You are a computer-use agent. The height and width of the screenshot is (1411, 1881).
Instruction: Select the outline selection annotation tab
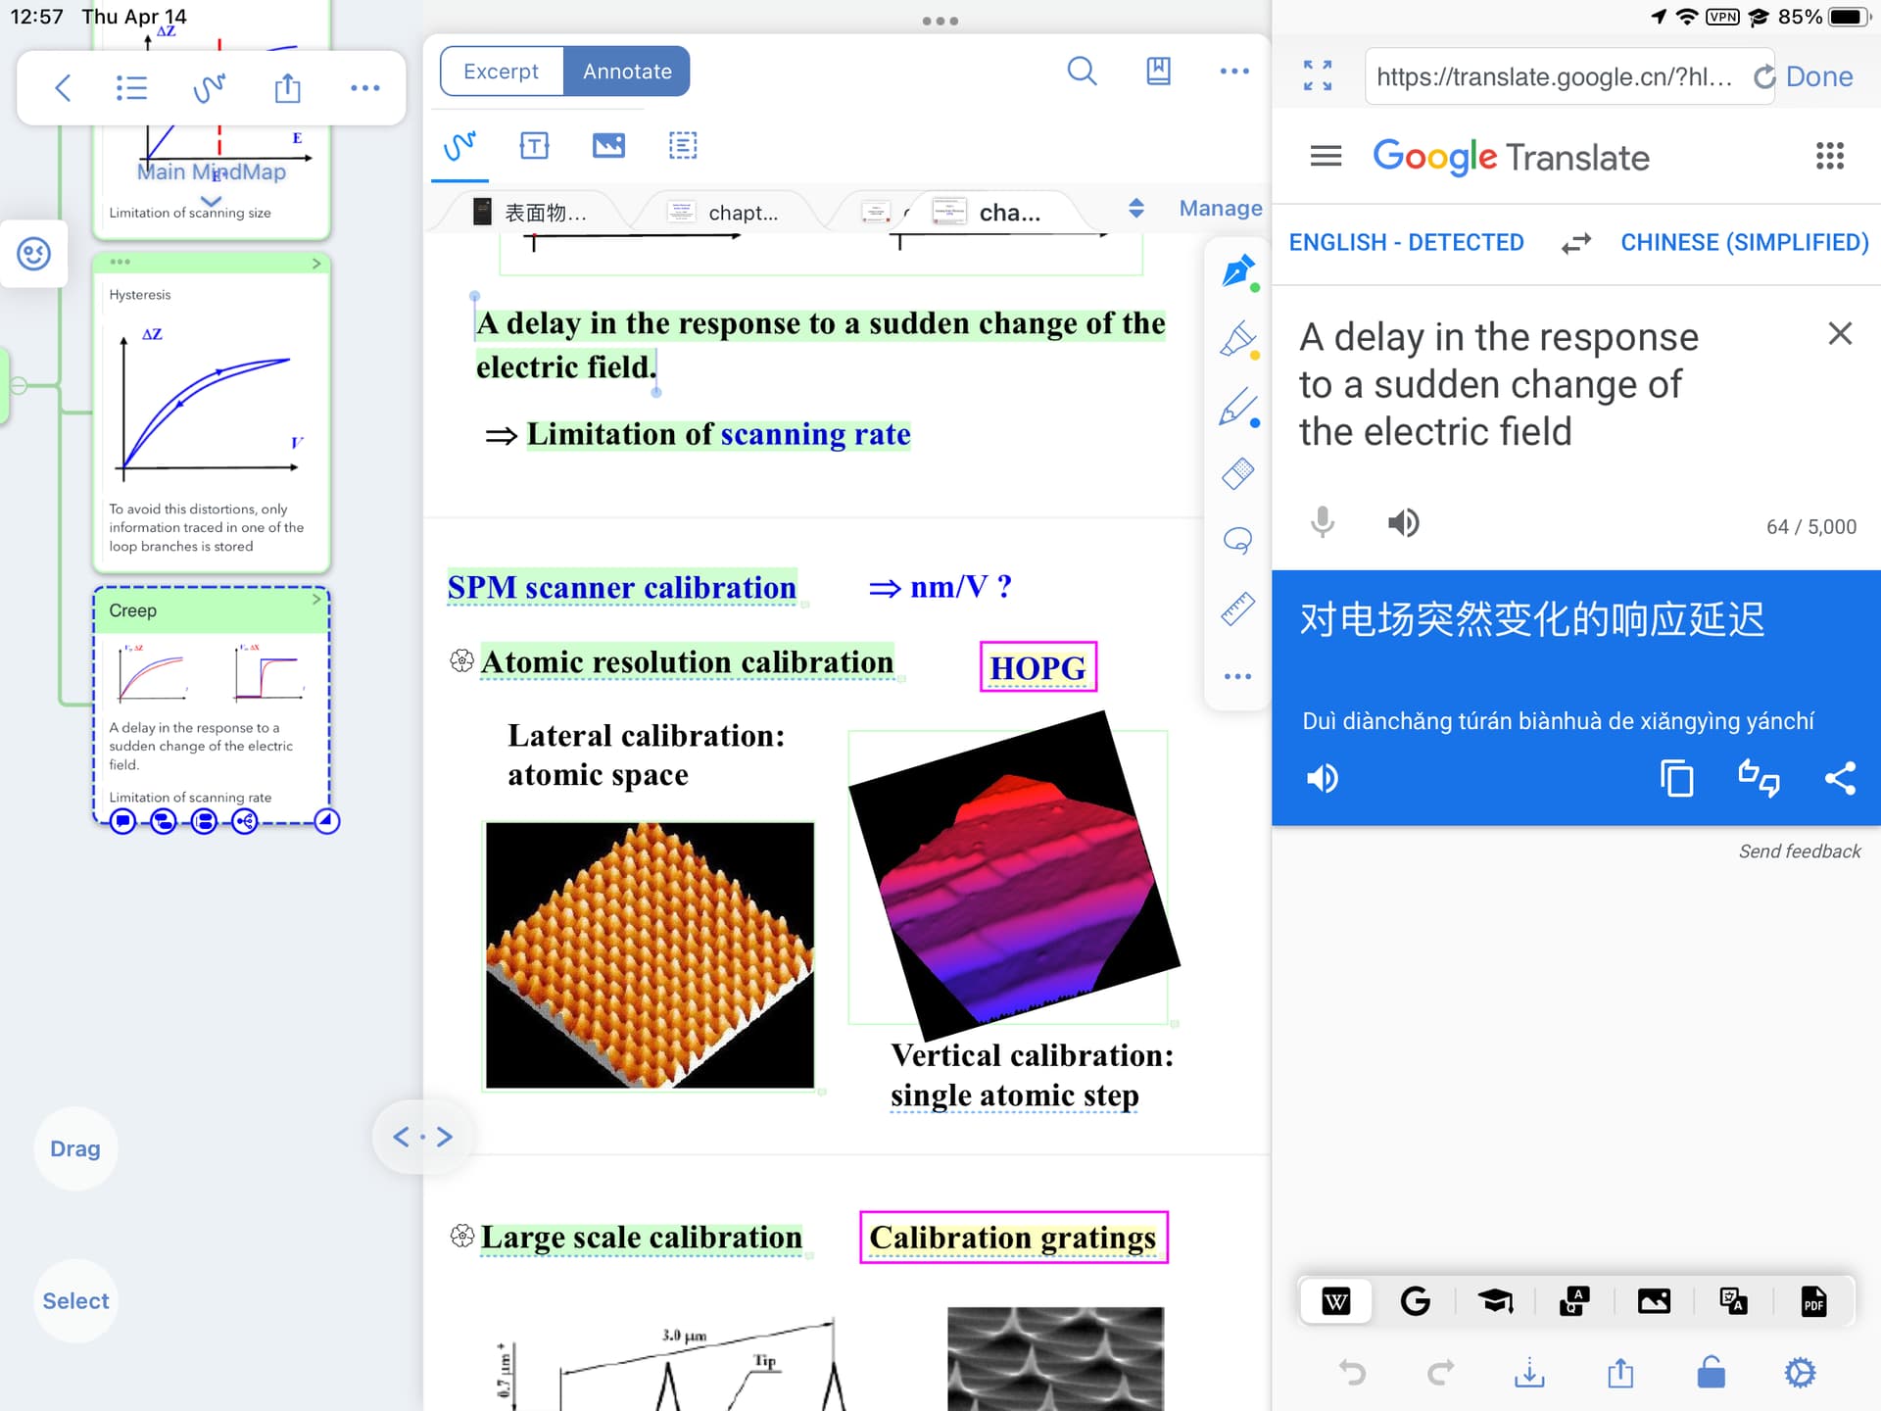pyautogui.click(x=683, y=146)
